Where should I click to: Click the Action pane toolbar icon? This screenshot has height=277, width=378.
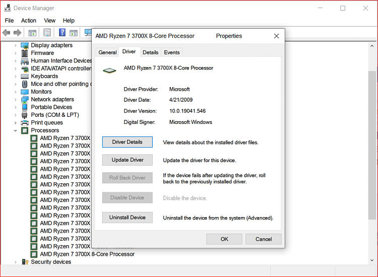coord(74,33)
